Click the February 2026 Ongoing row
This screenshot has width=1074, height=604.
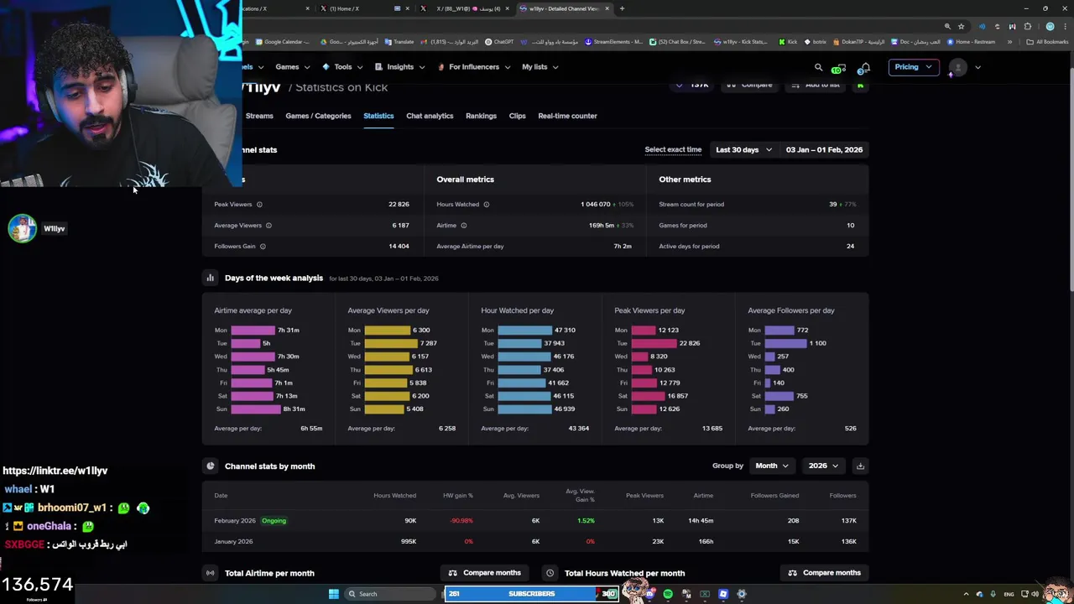(x=534, y=521)
